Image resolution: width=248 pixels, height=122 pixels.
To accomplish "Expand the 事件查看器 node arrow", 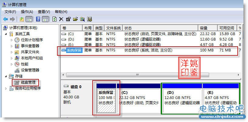I will pos(12,46).
